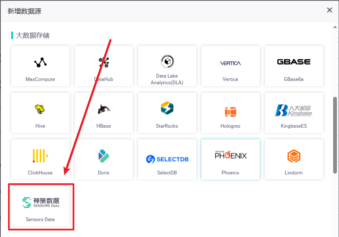Select the MaxCompute data source card
339x237 pixels.
40,66
